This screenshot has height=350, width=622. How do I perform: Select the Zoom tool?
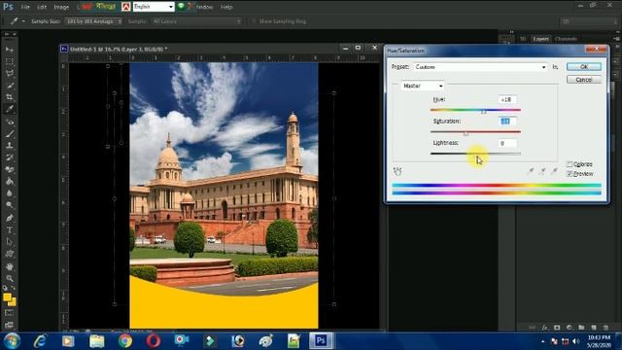tap(10, 278)
